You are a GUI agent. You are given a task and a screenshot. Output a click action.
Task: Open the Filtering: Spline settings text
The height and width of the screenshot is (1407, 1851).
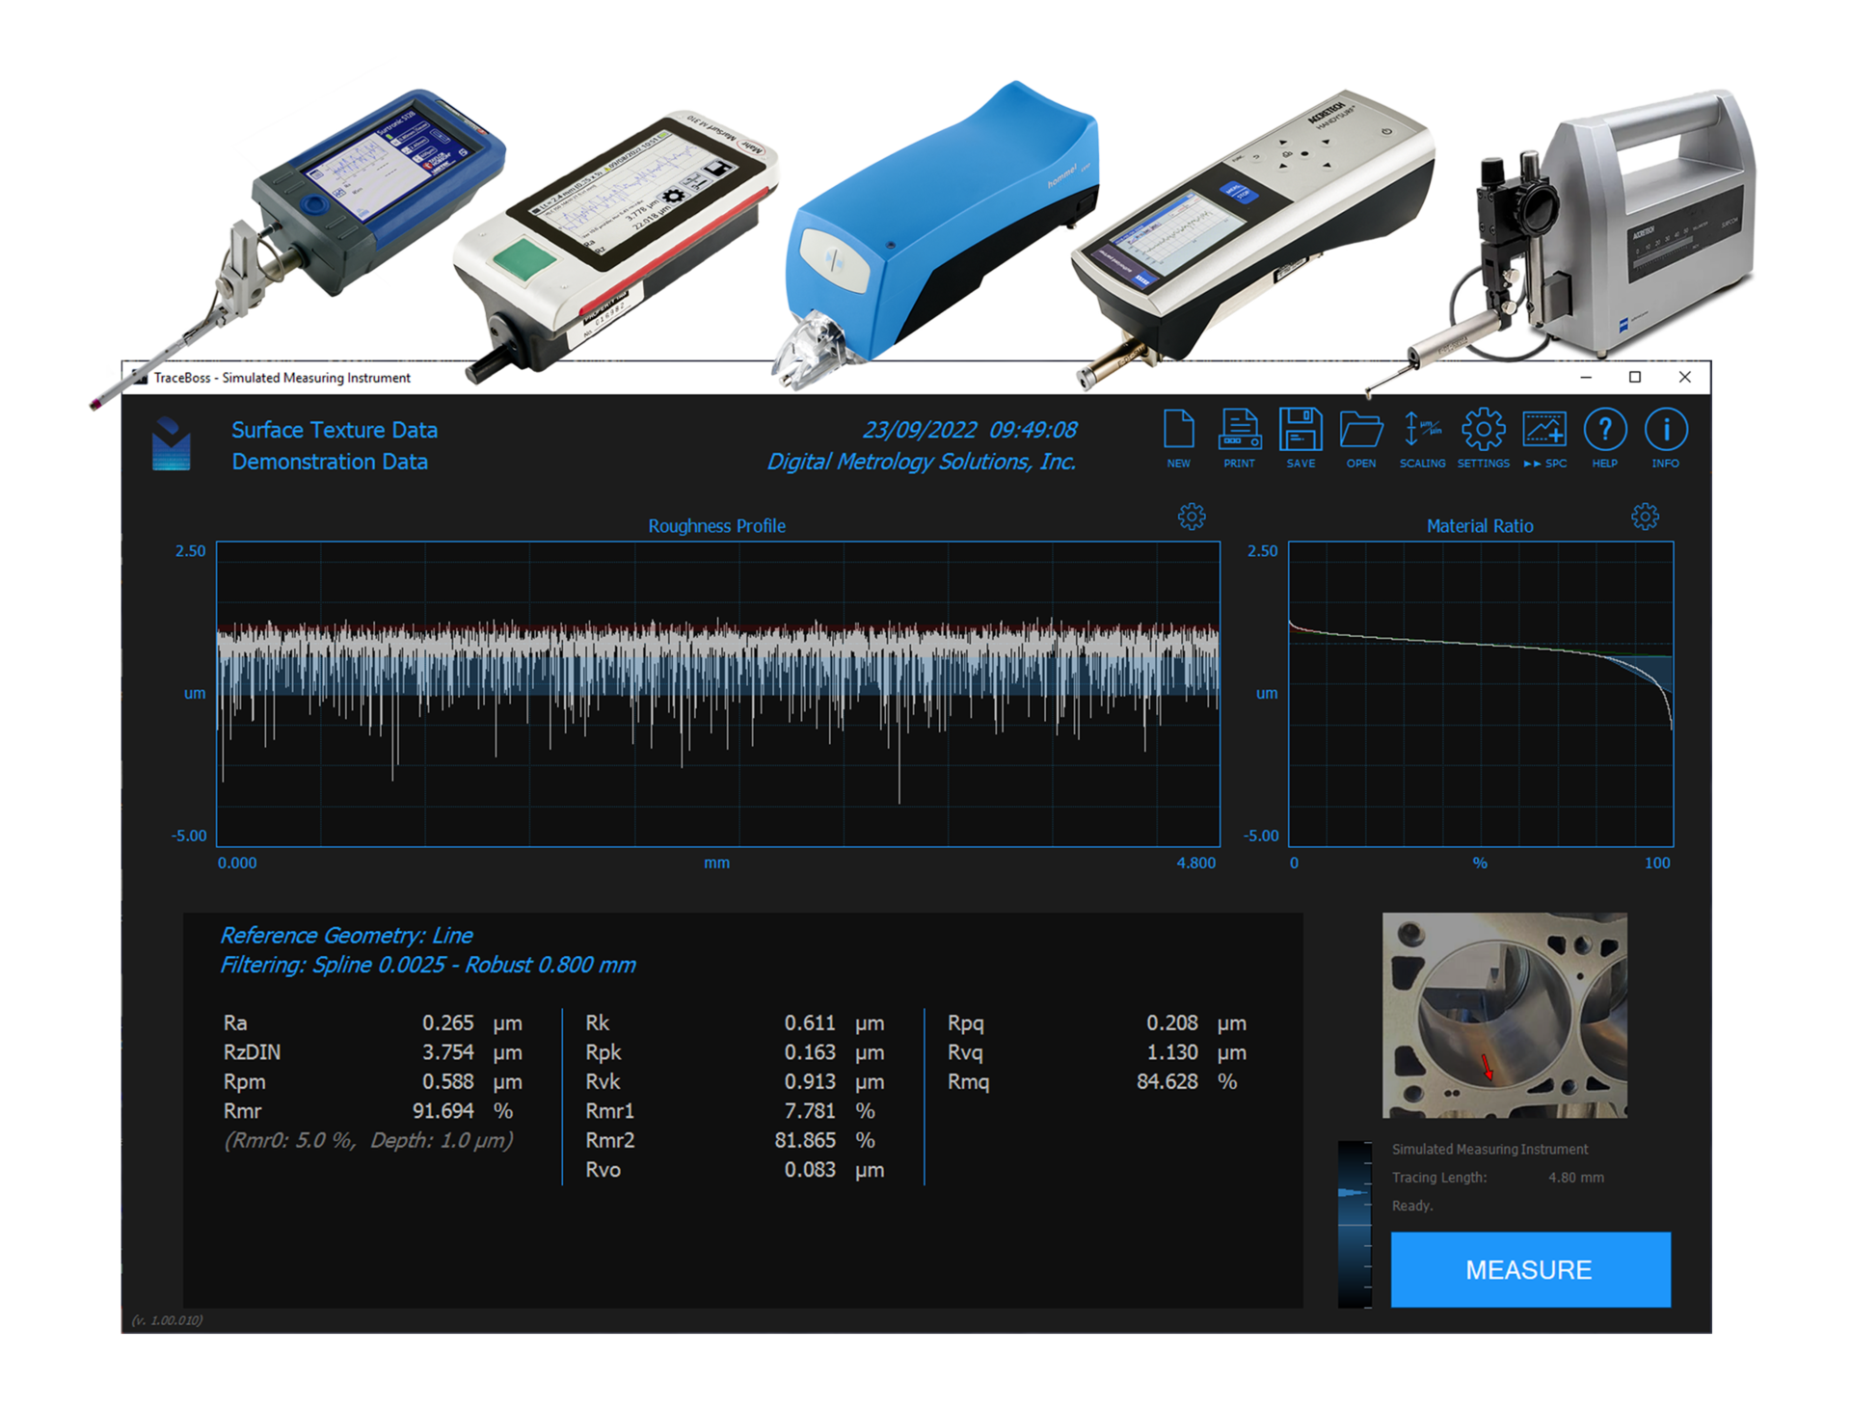click(x=429, y=965)
